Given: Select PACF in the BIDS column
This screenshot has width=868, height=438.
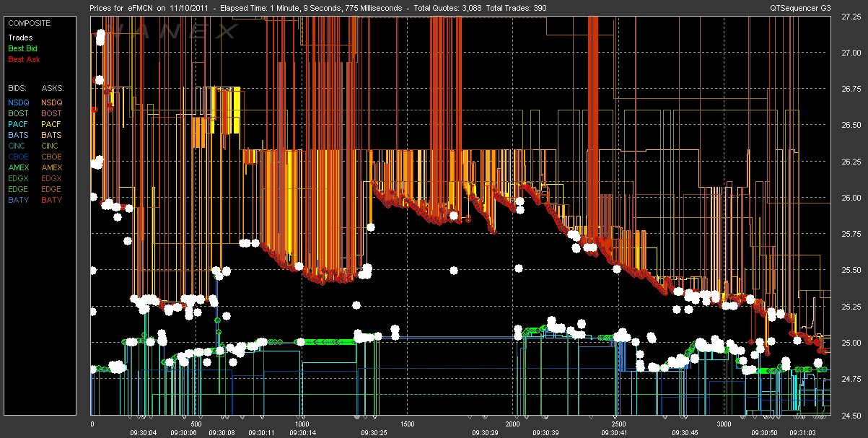Looking at the screenshot, I should click(18, 124).
